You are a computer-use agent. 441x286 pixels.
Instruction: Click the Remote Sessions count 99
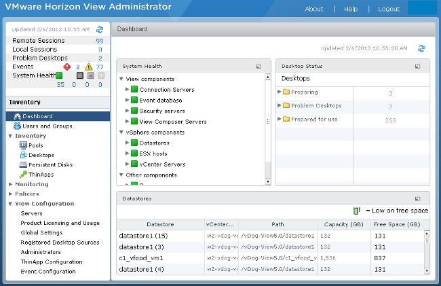(x=100, y=41)
